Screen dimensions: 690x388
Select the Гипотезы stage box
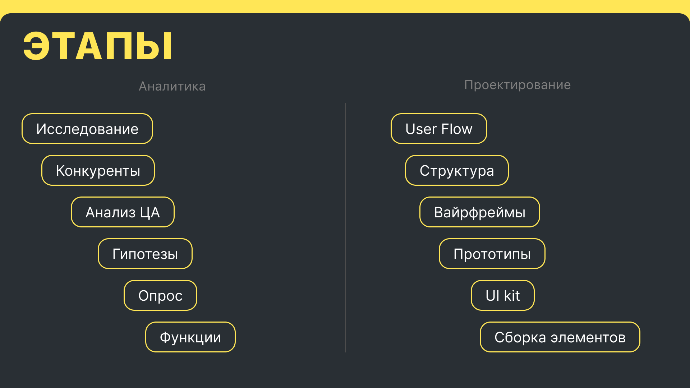(145, 254)
